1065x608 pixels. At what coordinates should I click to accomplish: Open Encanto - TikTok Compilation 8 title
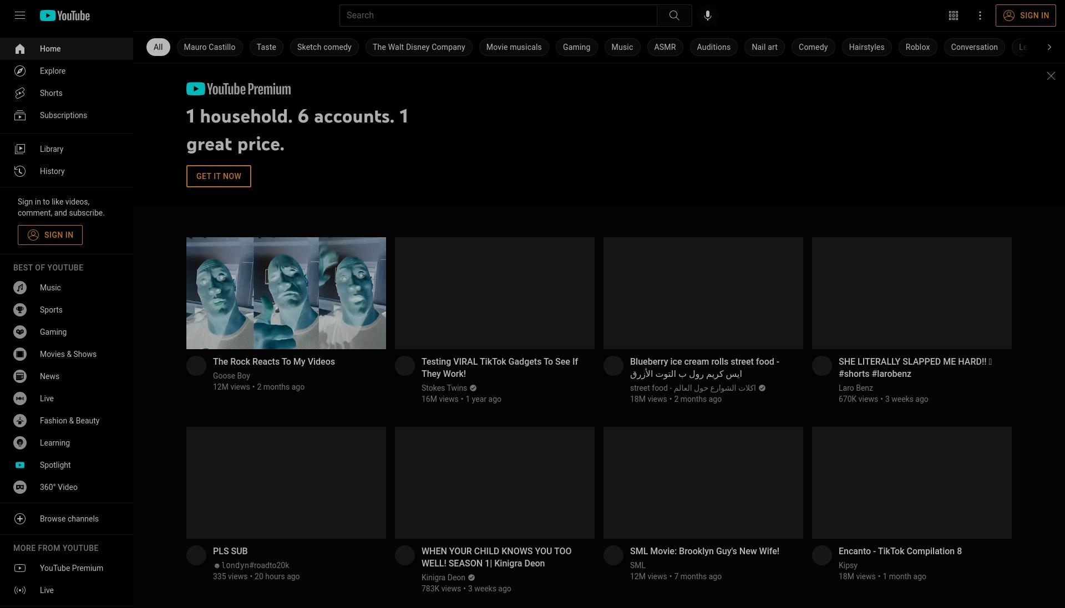pyautogui.click(x=900, y=551)
